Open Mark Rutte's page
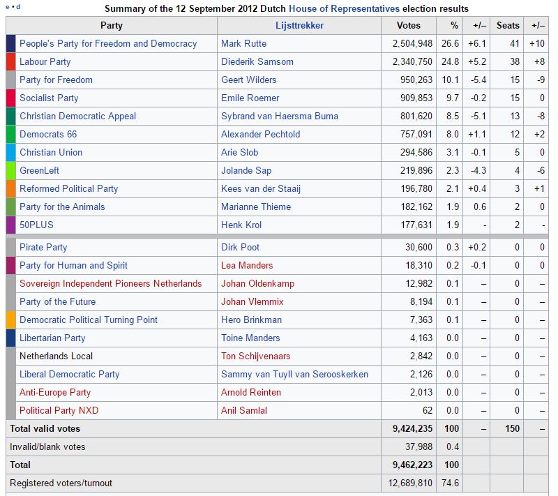Image resolution: width=558 pixels, height=496 pixels. (243, 44)
